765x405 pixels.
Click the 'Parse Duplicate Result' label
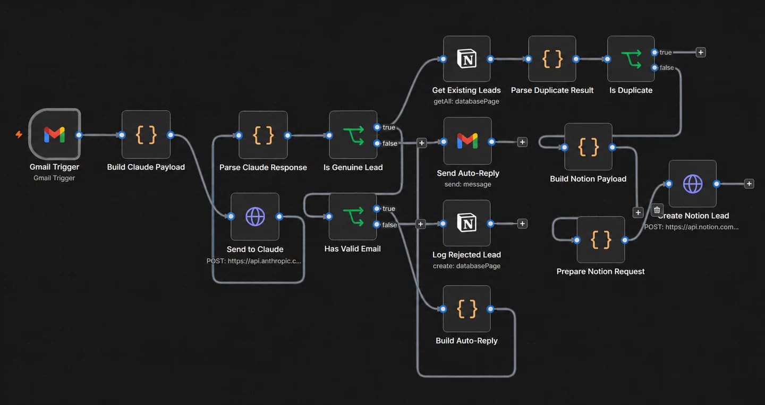[x=552, y=90]
